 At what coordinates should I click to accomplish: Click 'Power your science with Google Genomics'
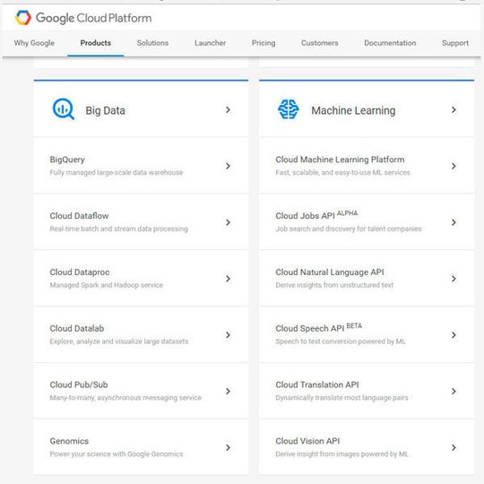pos(117,454)
